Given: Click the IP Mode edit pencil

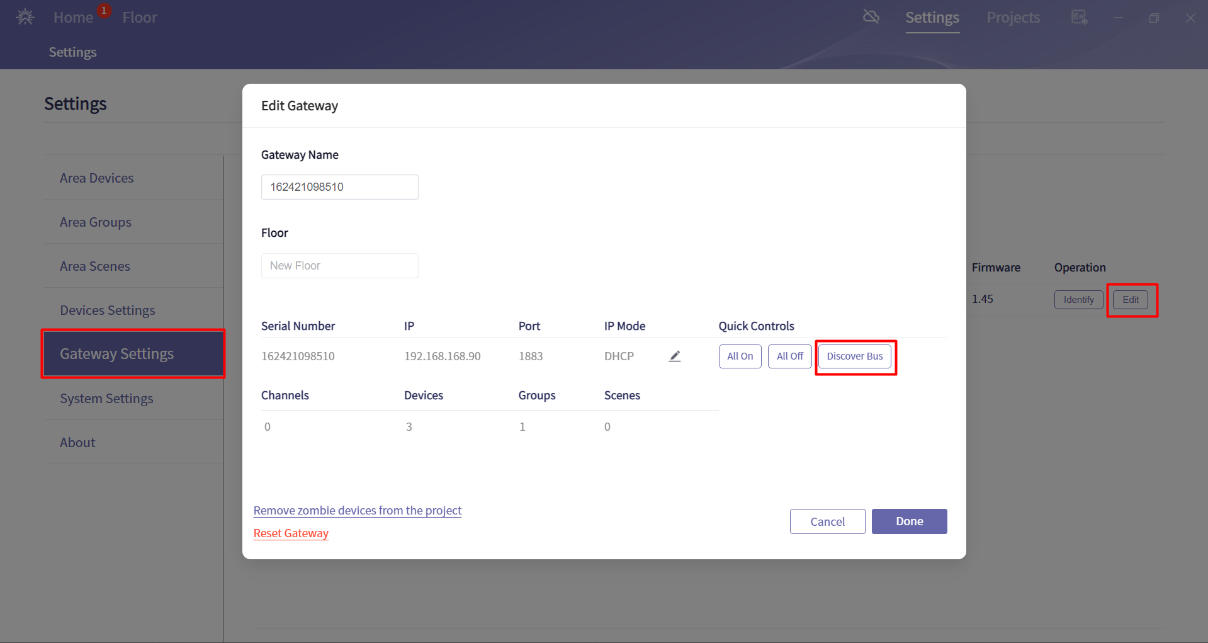Looking at the screenshot, I should 675,356.
